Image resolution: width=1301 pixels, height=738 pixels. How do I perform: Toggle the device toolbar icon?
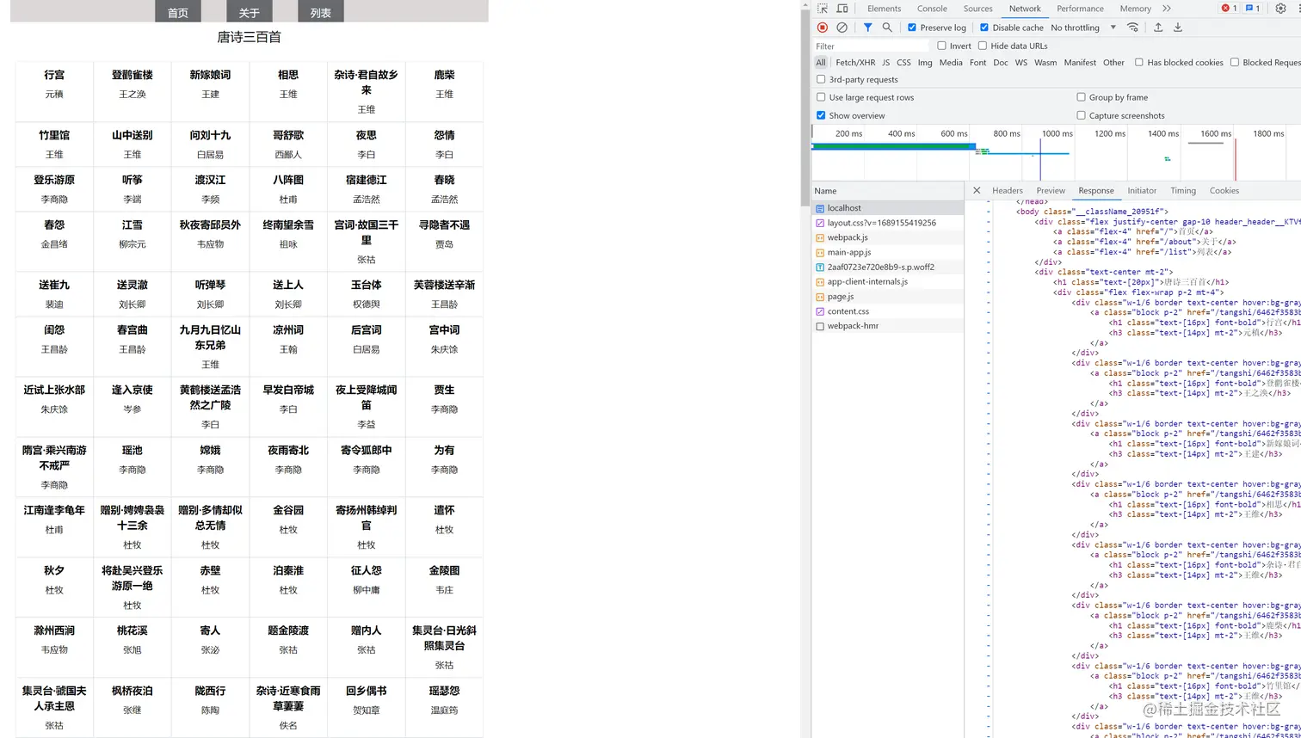[842, 9]
